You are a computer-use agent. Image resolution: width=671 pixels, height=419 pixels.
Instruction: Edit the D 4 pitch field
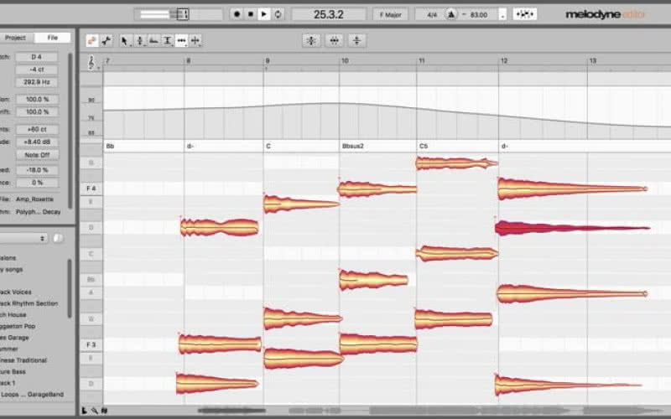click(x=37, y=57)
